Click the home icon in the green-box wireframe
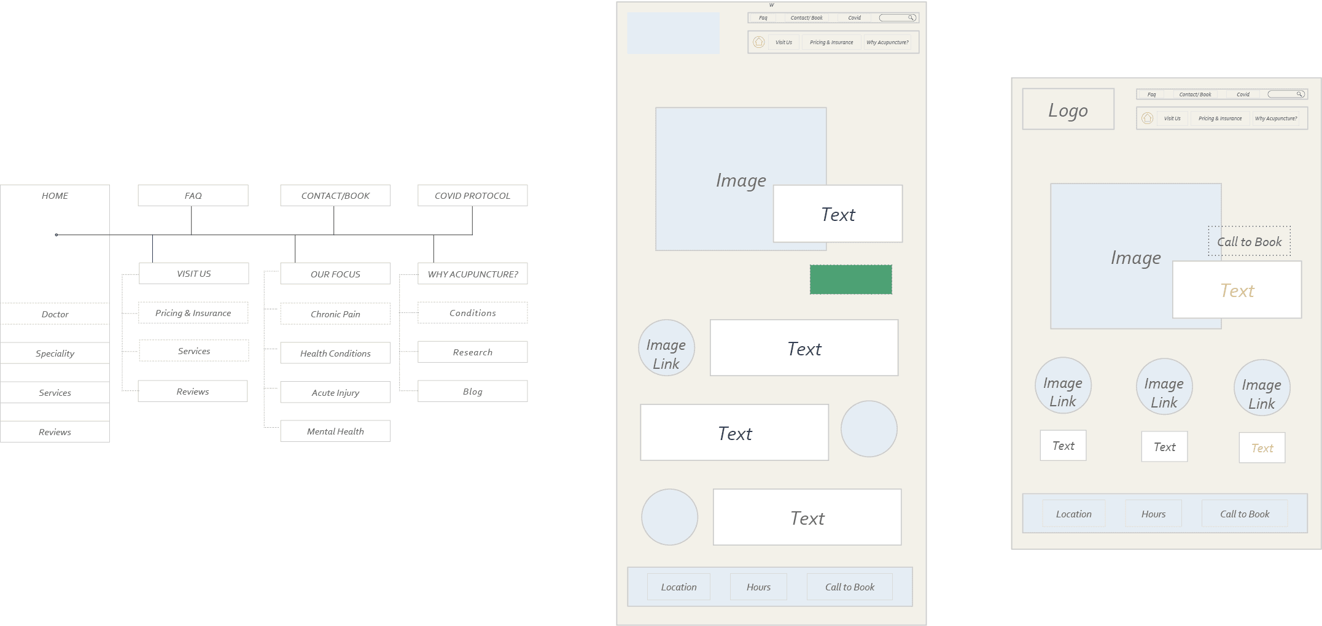 759,42
